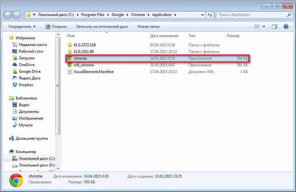Select Локальный диск (C:) in navigation pane
The image size is (296, 192).
[37, 158]
